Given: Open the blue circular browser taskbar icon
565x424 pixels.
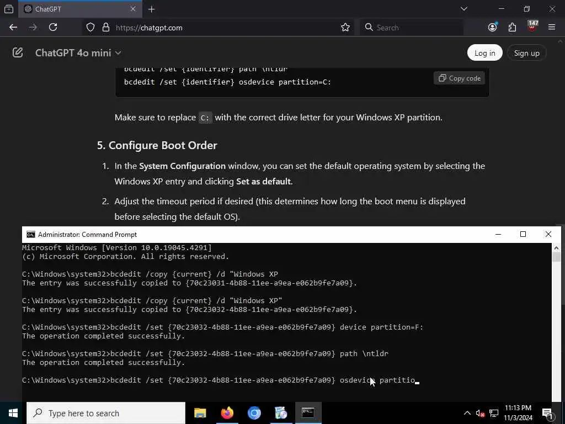Looking at the screenshot, I should (254, 413).
